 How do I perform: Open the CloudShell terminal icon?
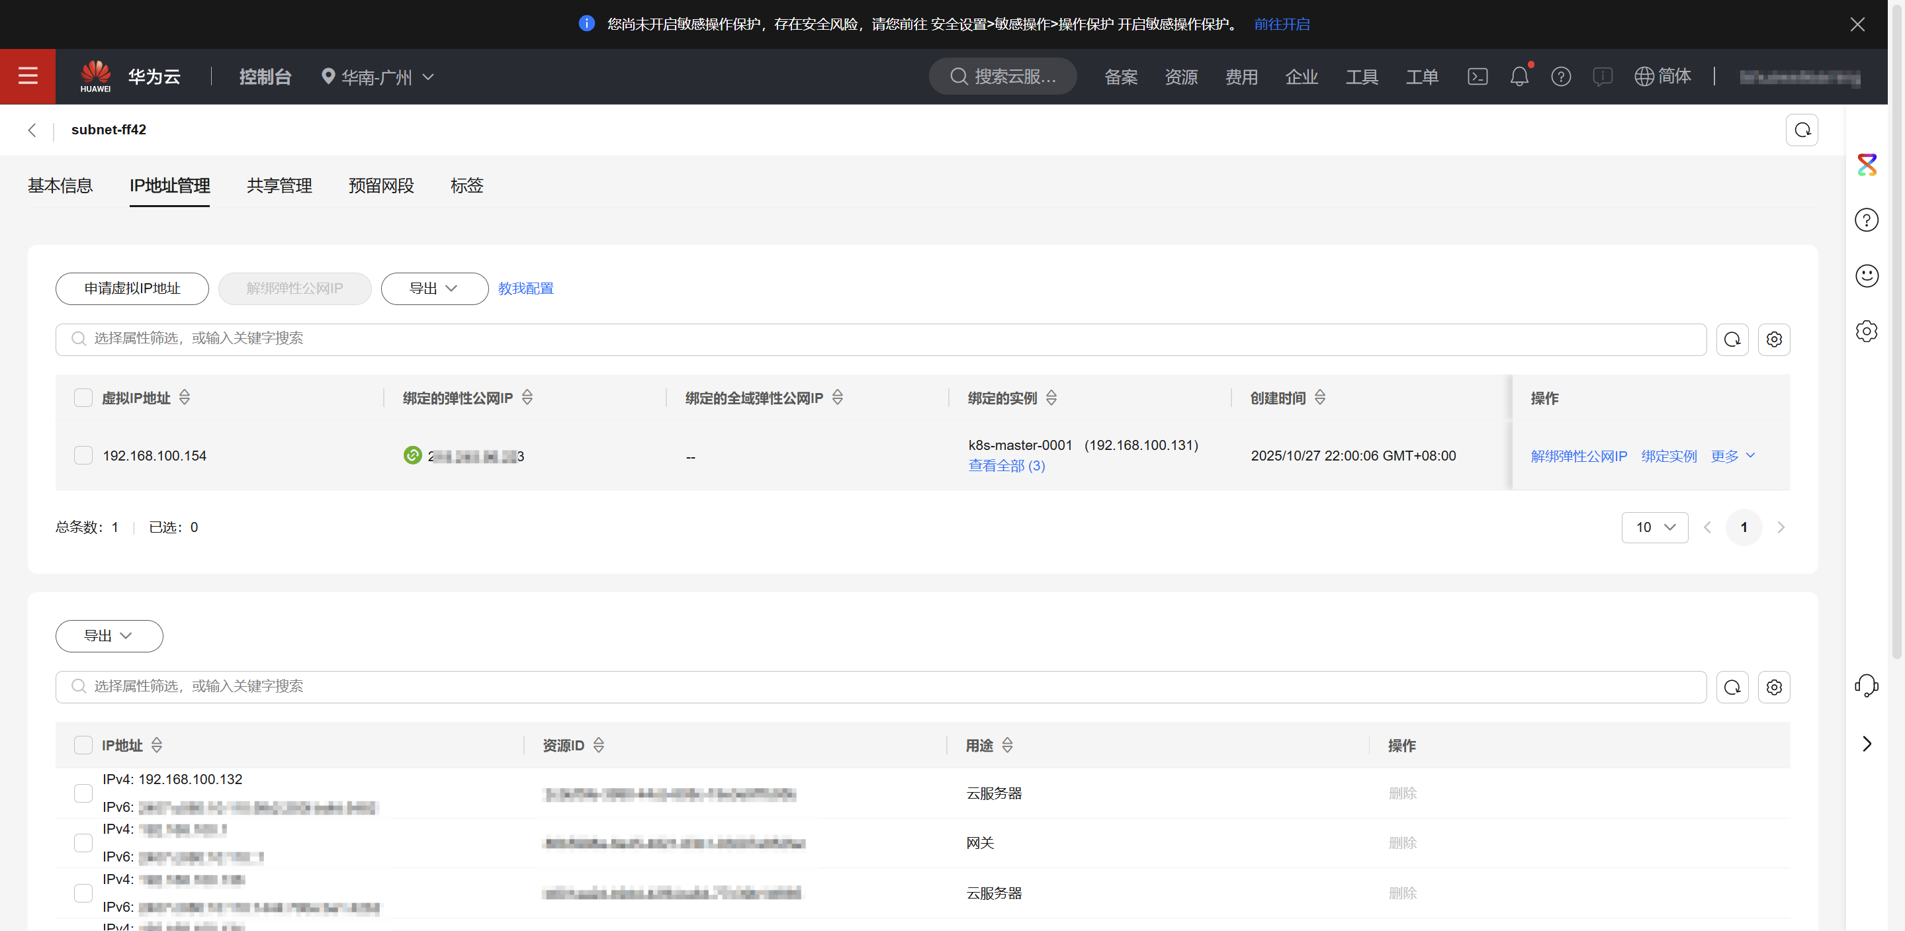(x=1477, y=76)
